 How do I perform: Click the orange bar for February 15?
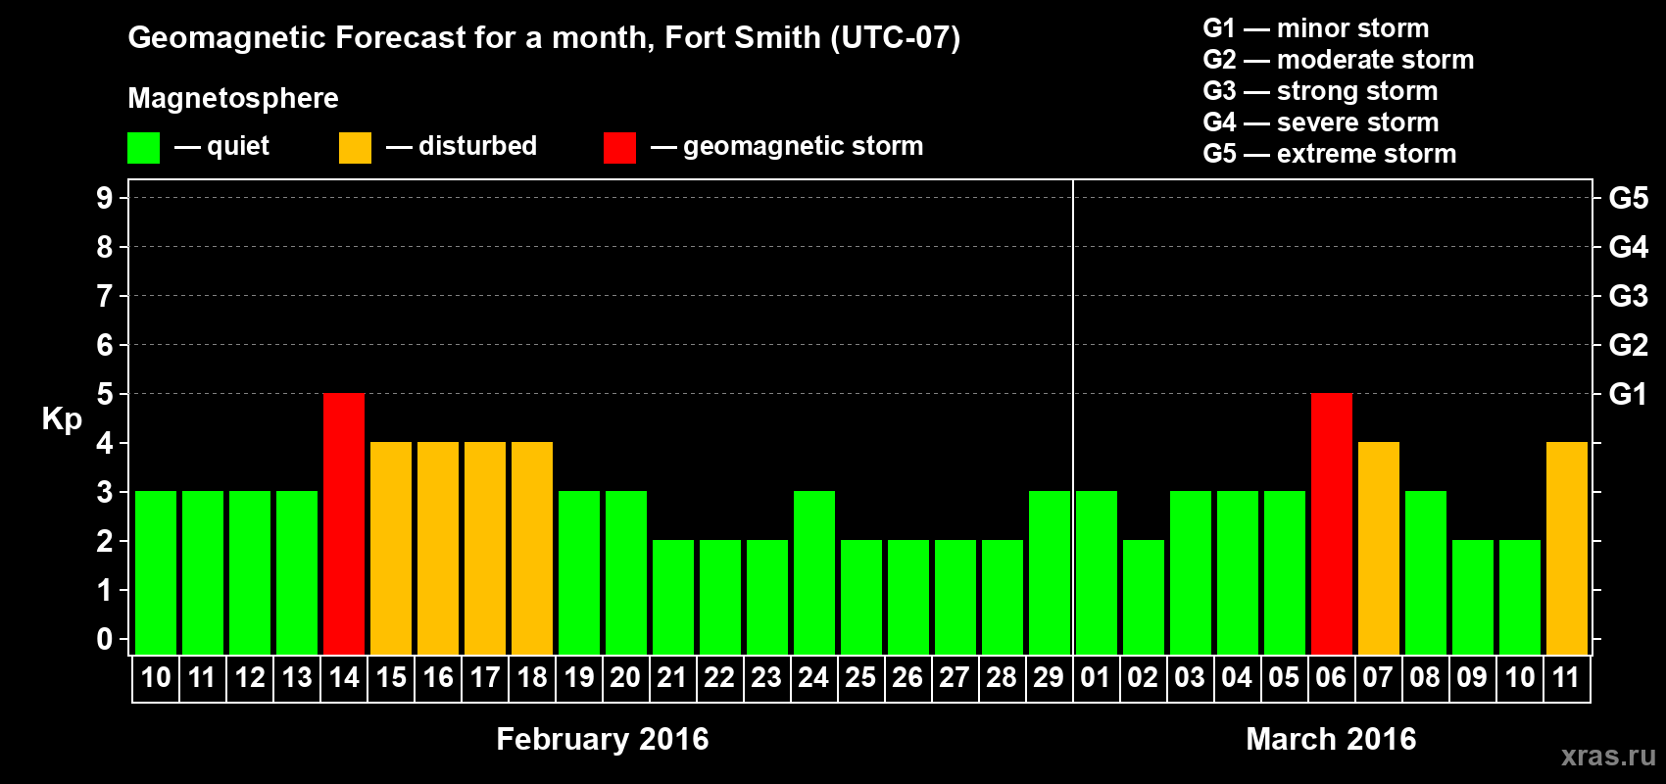click(391, 549)
